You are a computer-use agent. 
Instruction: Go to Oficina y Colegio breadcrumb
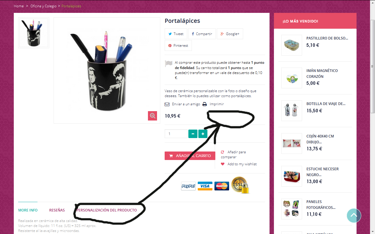(x=43, y=6)
